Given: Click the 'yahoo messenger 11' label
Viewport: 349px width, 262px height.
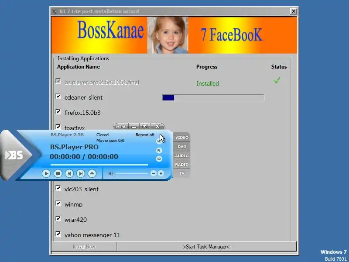Looking at the screenshot, I should click(x=92, y=235).
